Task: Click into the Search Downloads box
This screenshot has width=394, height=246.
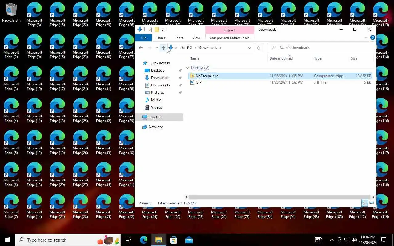Action: pyautogui.click(x=320, y=48)
